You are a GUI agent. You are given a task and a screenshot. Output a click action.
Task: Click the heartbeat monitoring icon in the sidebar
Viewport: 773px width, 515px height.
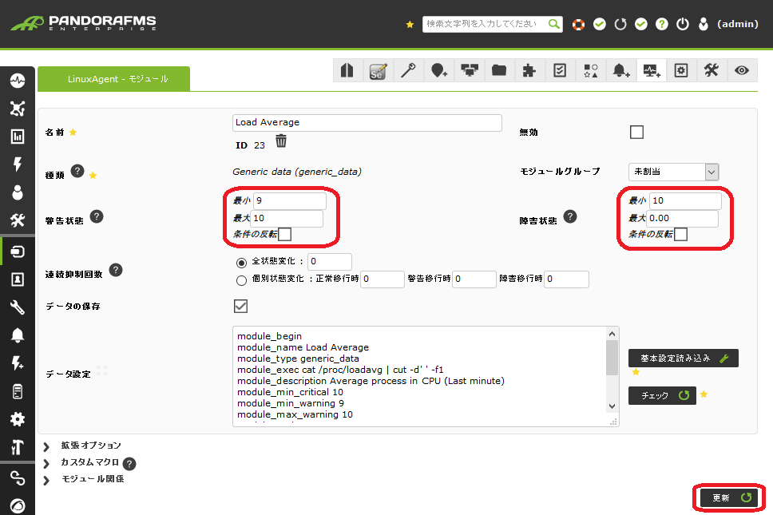[18, 81]
